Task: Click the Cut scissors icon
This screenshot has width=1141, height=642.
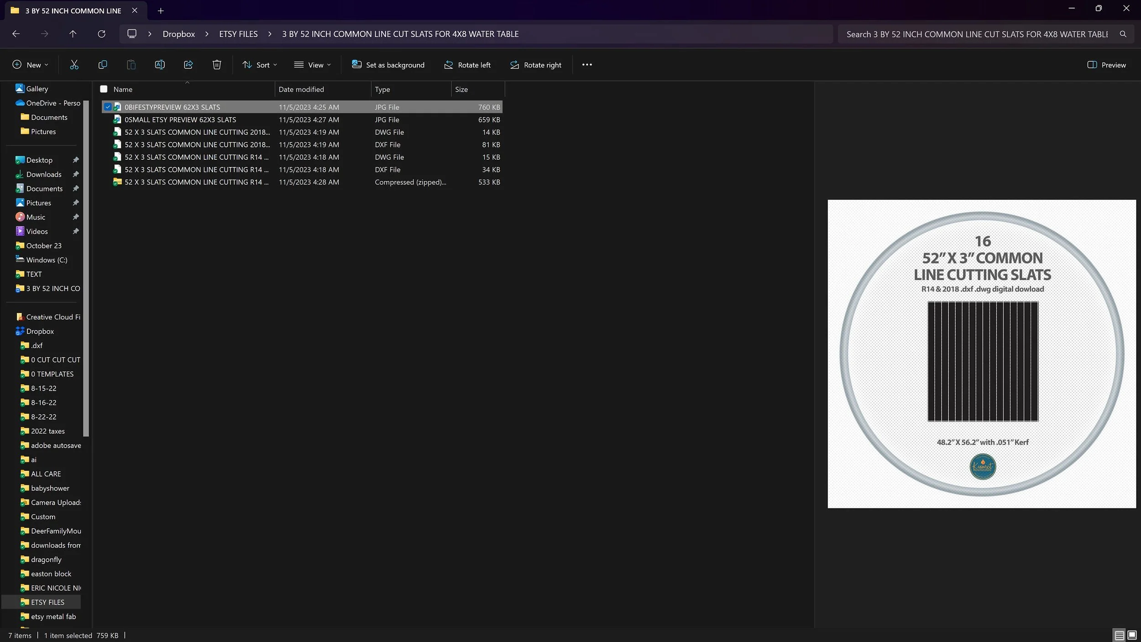Action: click(x=74, y=65)
